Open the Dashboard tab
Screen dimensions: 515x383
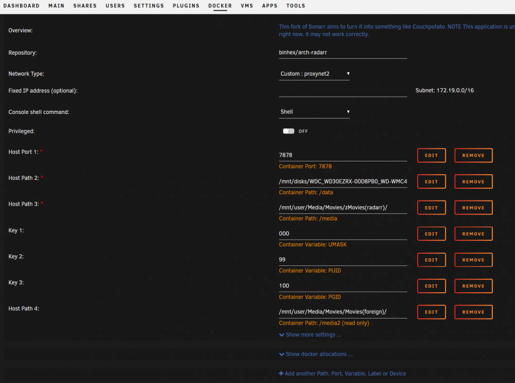(21, 6)
